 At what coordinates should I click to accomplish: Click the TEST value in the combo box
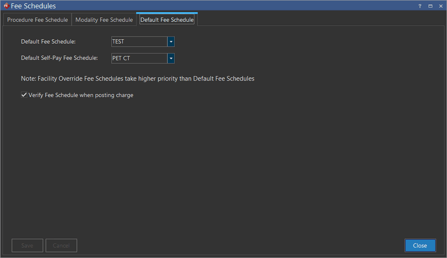pyautogui.click(x=139, y=42)
